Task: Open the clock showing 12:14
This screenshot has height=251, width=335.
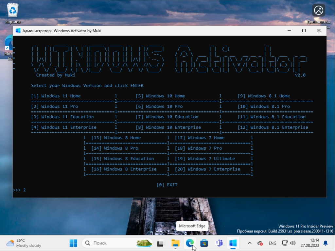Action: (x=310, y=243)
